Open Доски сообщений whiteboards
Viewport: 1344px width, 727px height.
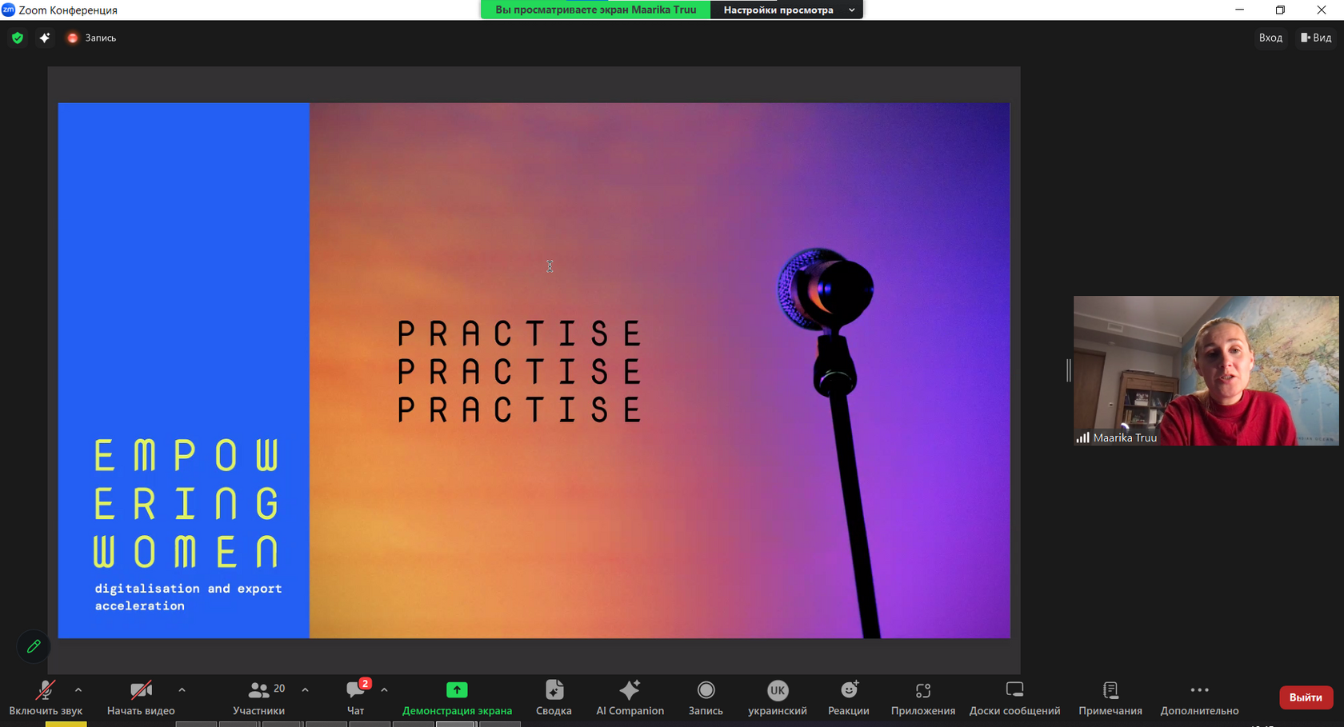coord(1014,697)
